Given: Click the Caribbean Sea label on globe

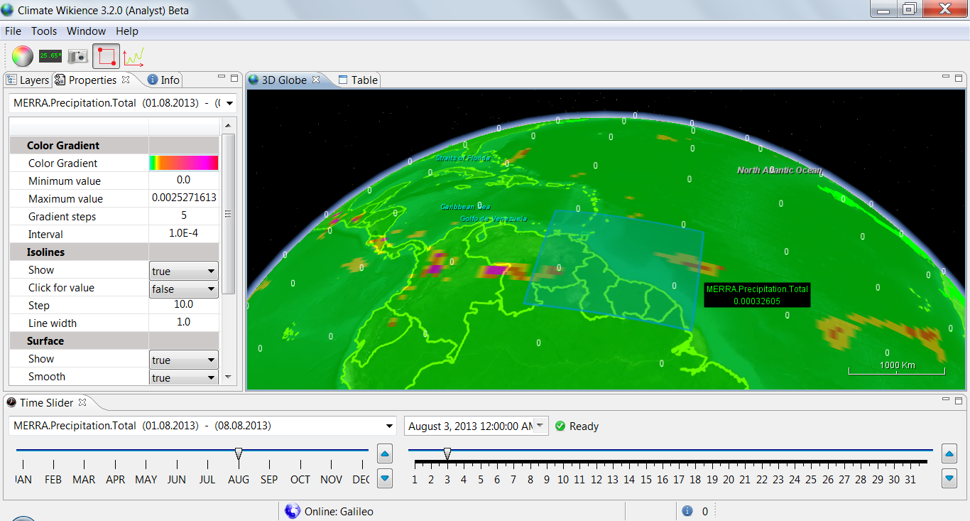Looking at the screenshot, I should [x=465, y=207].
